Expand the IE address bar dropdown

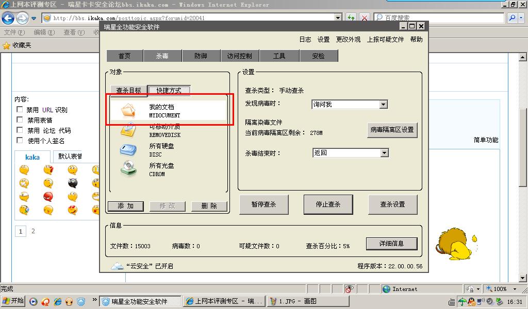point(338,18)
